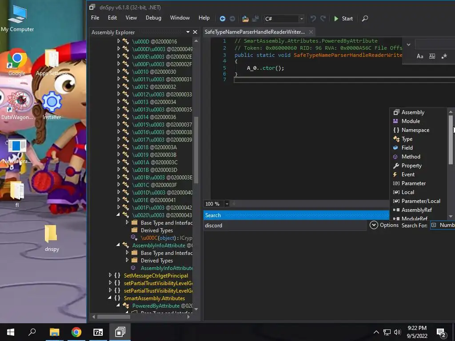
Task: Open the File menu
Action: coord(95,18)
